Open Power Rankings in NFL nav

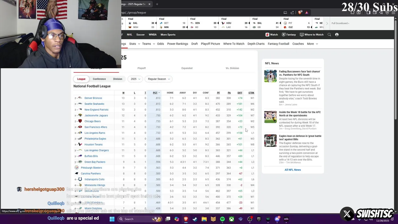pyautogui.click(x=178, y=44)
